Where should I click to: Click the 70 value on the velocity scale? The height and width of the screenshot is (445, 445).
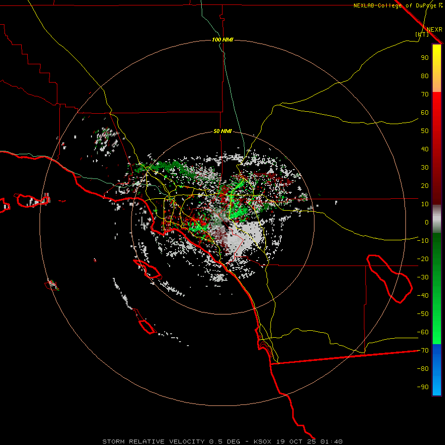(425, 94)
